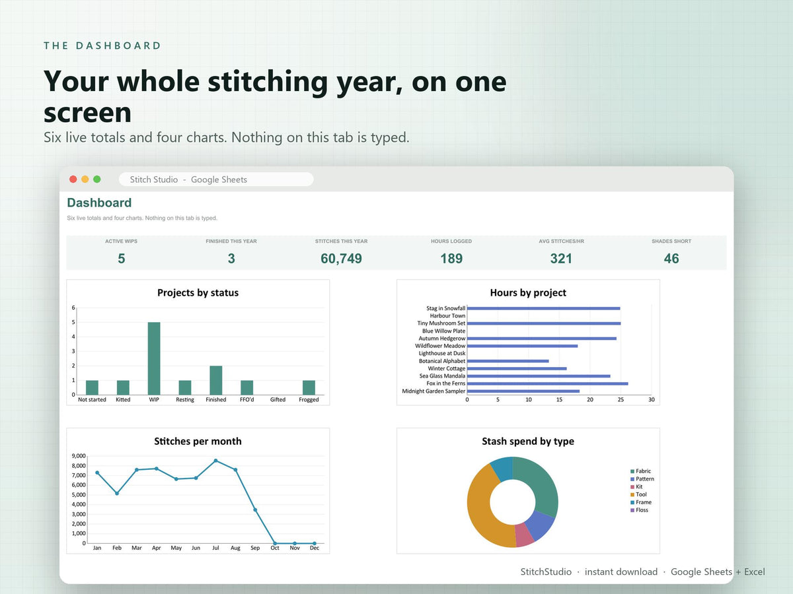The height and width of the screenshot is (594, 793).
Task: Select the Sea Glass Mandala project label
Action: (443, 376)
